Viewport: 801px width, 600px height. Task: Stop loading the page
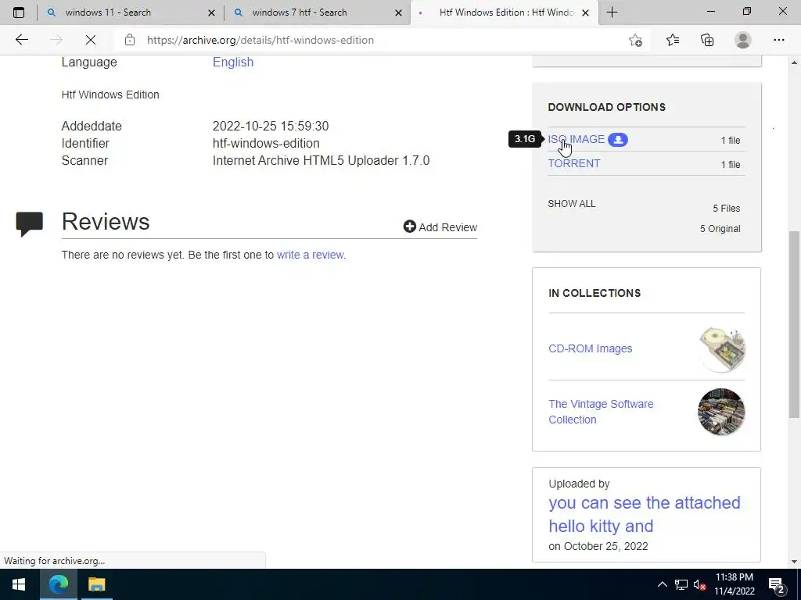pyautogui.click(x=91, y=40)
